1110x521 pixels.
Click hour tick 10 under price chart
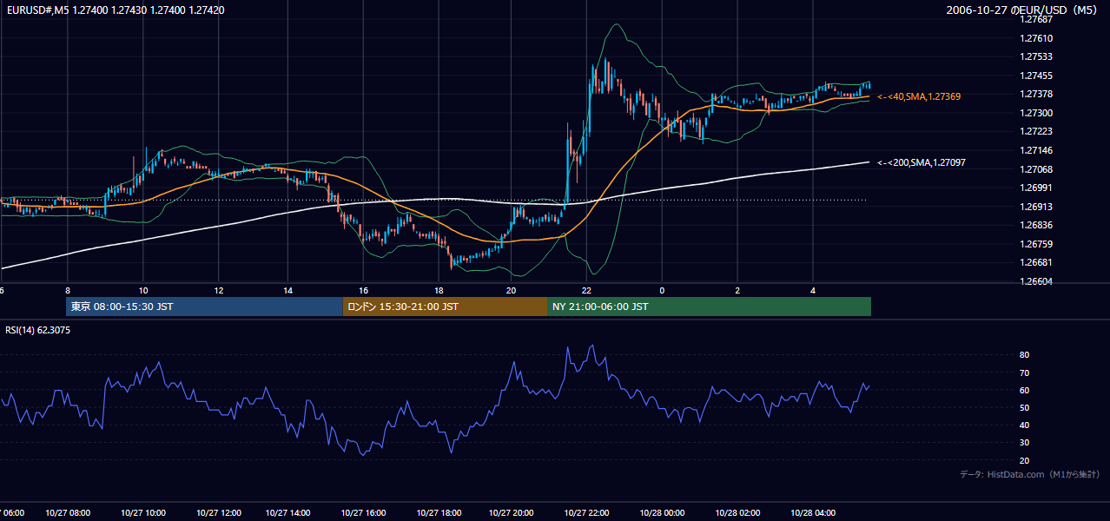pos(143,291)
